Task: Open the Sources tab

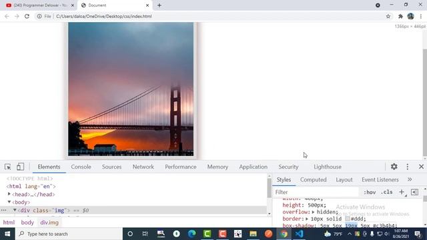Action: 111,167
